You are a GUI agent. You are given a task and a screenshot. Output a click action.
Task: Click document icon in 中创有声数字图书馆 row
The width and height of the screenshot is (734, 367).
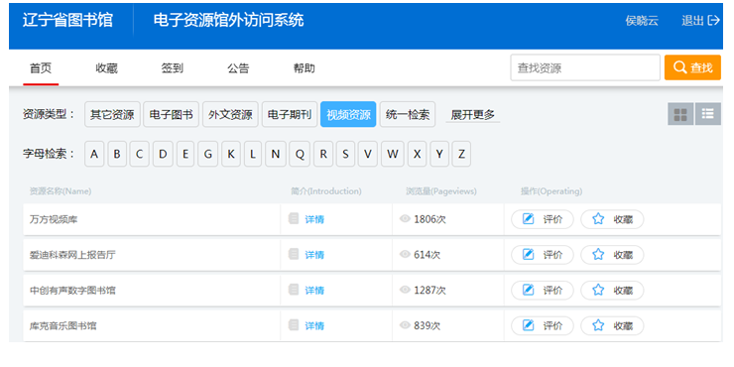(294, 290)
